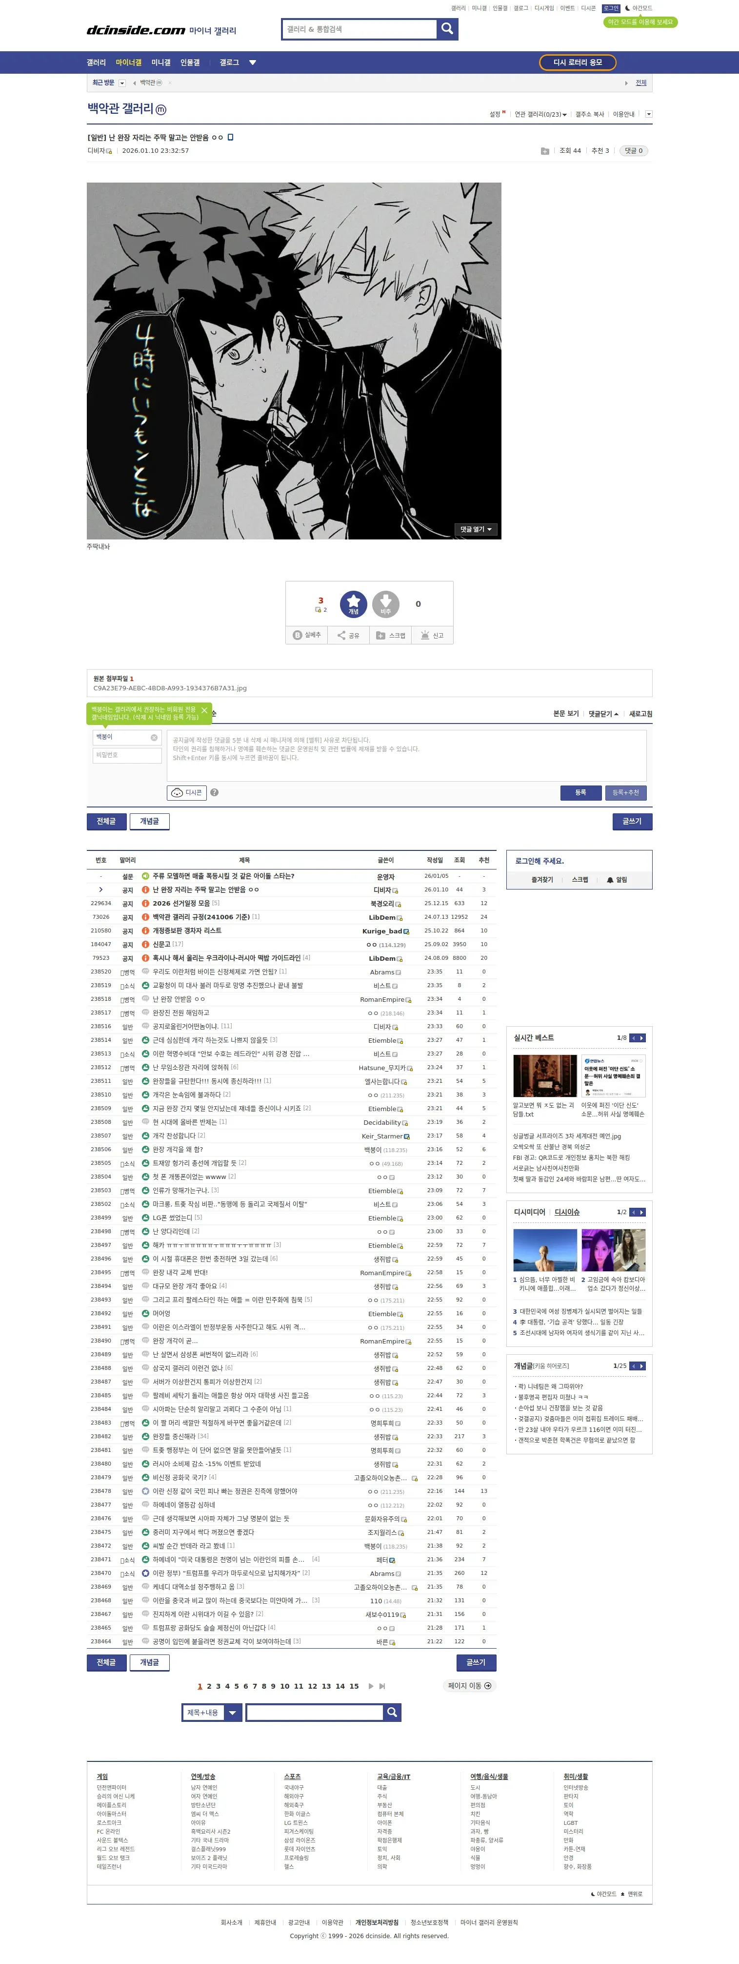Collapse comments via 댓글닫기
This screenshot has width=739, height=1964.
(x=603, y=714)
